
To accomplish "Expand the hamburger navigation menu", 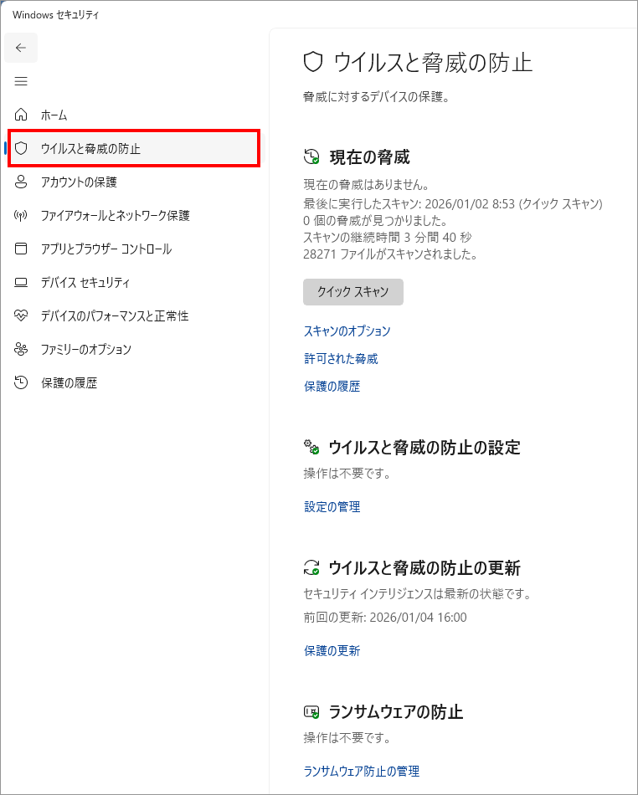I will pyautogui.click(x=21, y=81).
